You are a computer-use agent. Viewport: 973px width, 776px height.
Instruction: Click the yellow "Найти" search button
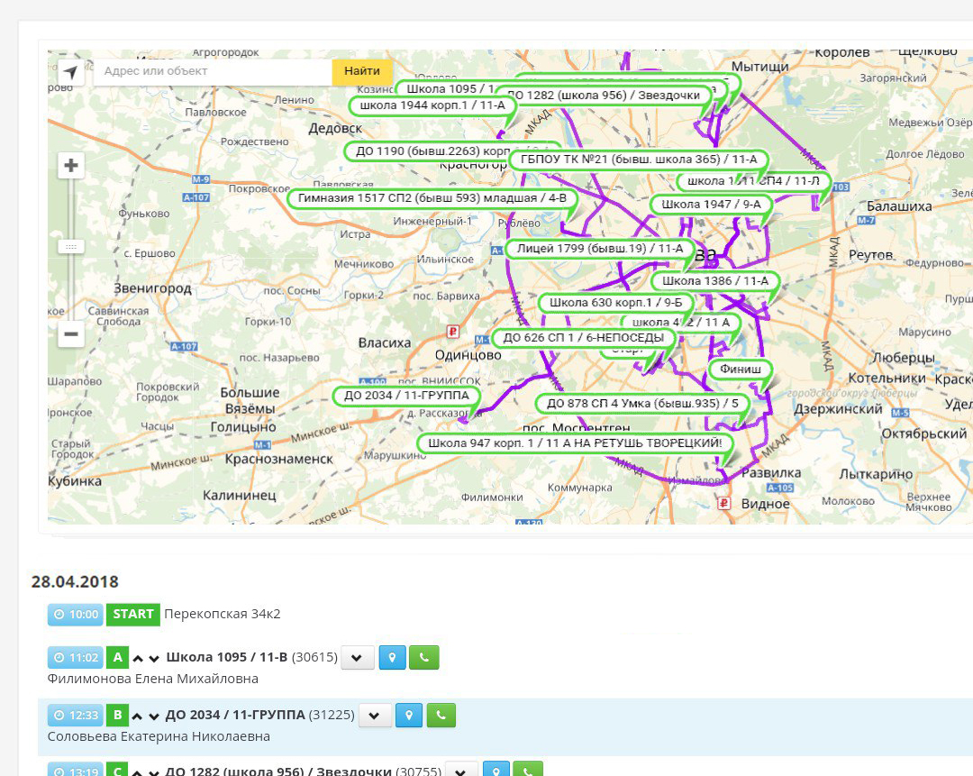tap(362, 71)
